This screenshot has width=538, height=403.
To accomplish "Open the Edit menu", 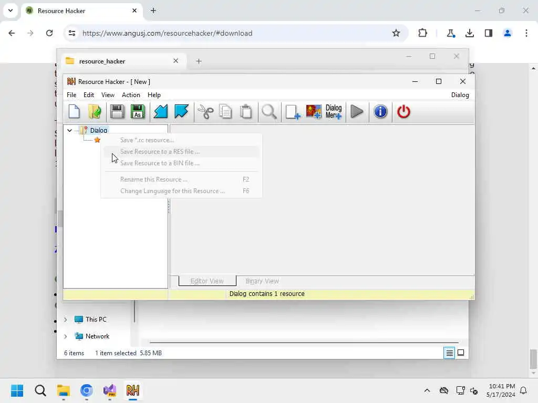I will [x=88, y=95].
